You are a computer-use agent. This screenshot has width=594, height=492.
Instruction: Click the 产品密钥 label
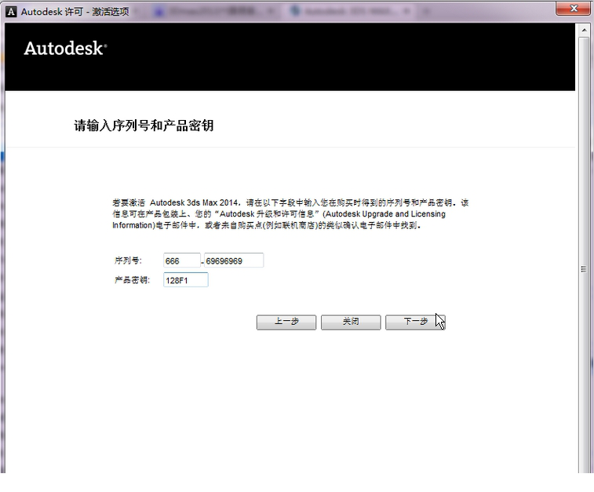pos(132,280)
